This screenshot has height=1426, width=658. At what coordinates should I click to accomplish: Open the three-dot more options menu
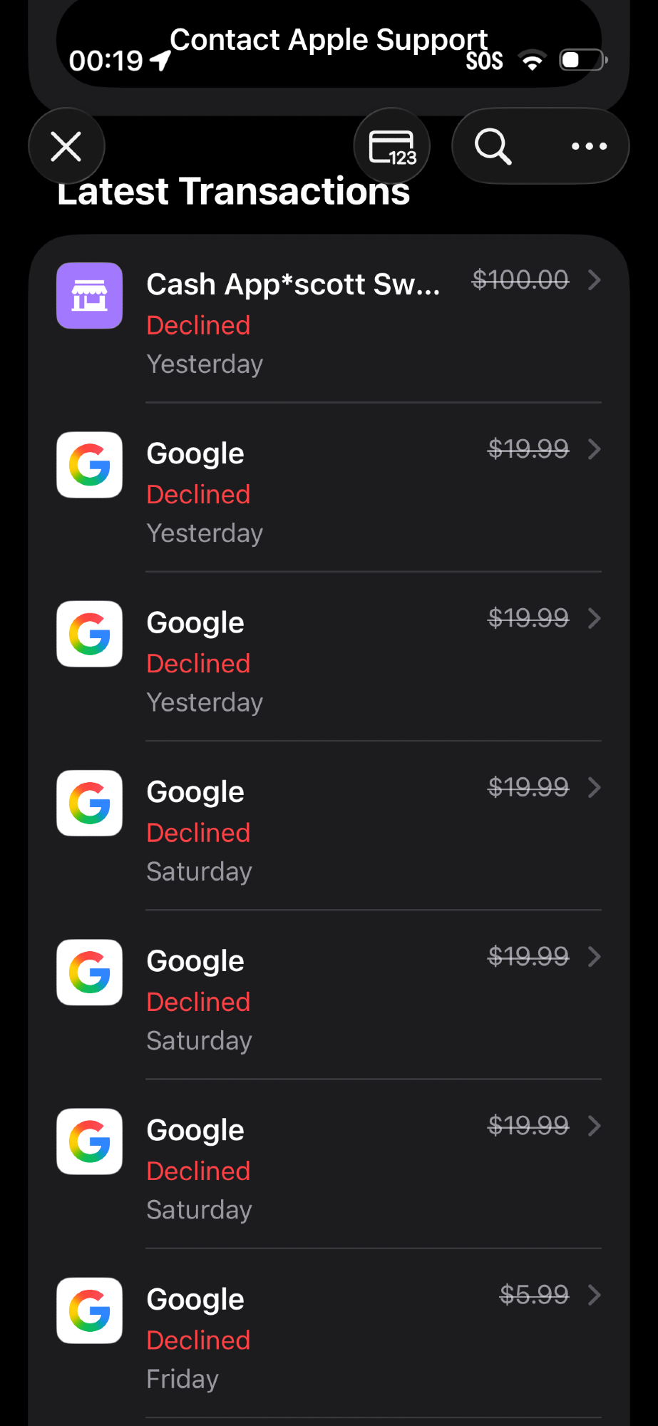(589, 147)
